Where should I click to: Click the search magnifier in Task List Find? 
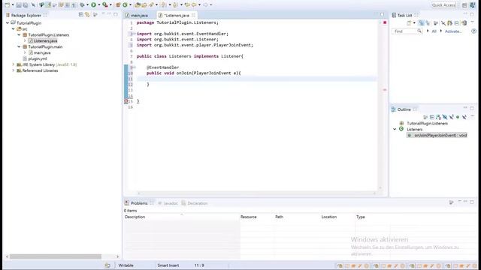coord(419,31)
